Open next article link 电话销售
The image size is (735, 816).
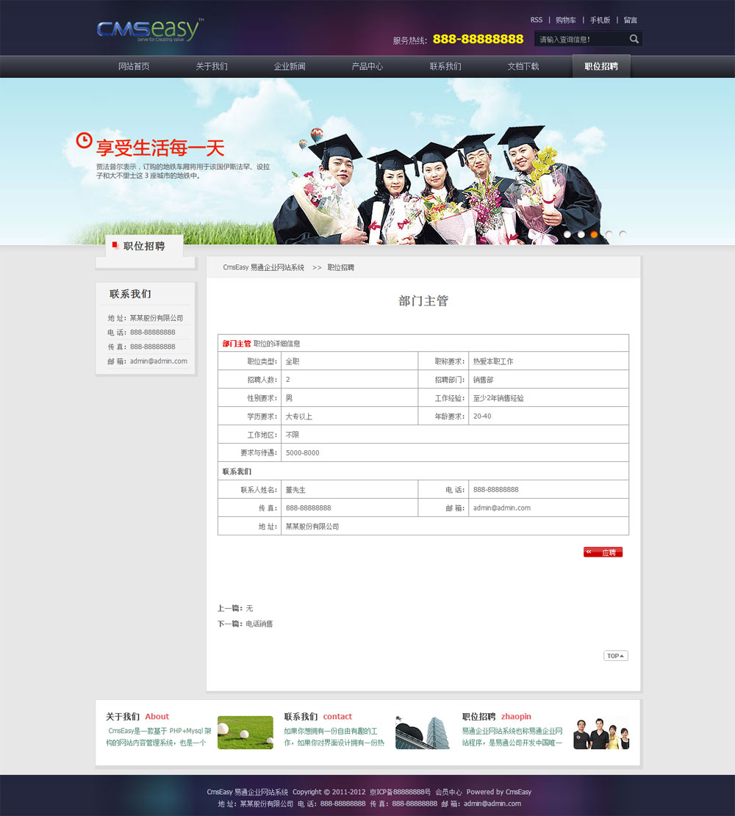(x=259, y=624)
